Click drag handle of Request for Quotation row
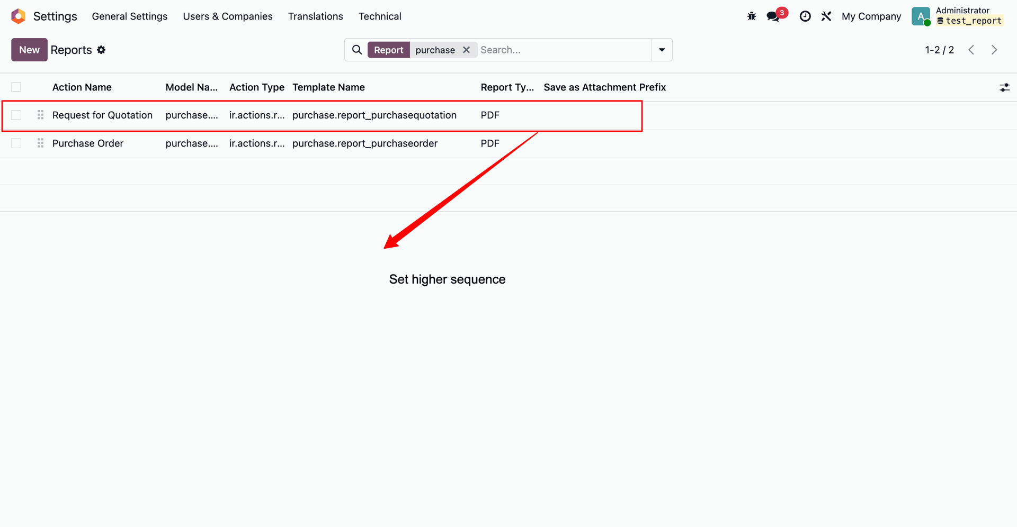 point(40,115)
